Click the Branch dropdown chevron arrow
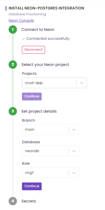105x210 pixels. point(74,130)
